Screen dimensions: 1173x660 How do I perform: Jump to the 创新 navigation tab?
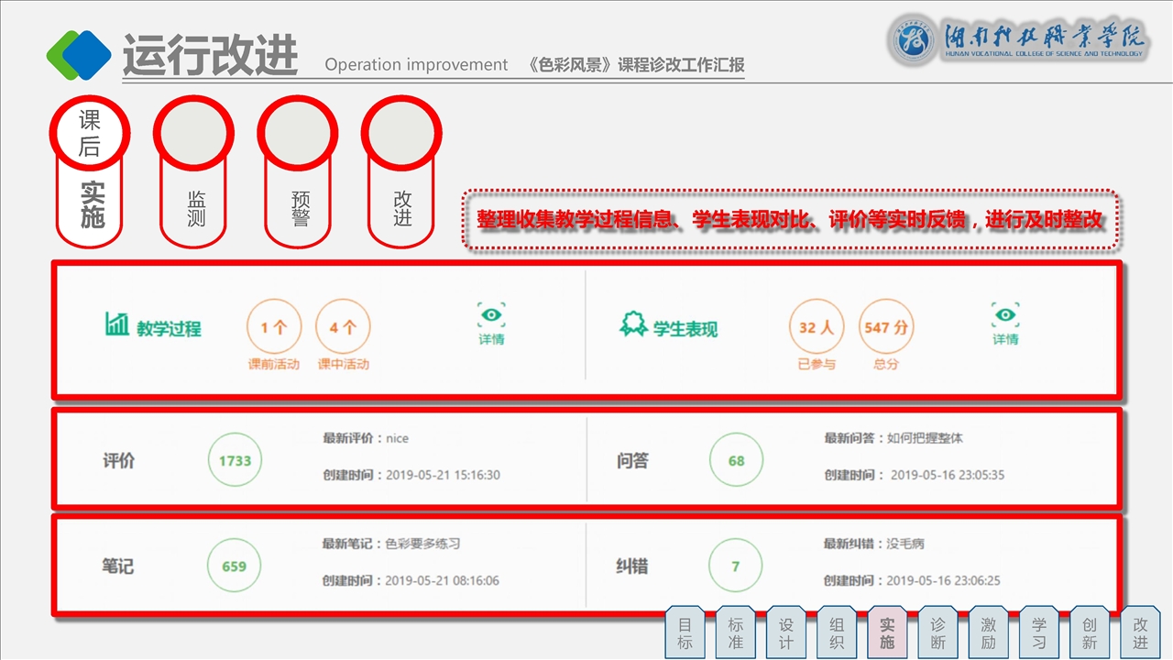(x=1090, y=632)
